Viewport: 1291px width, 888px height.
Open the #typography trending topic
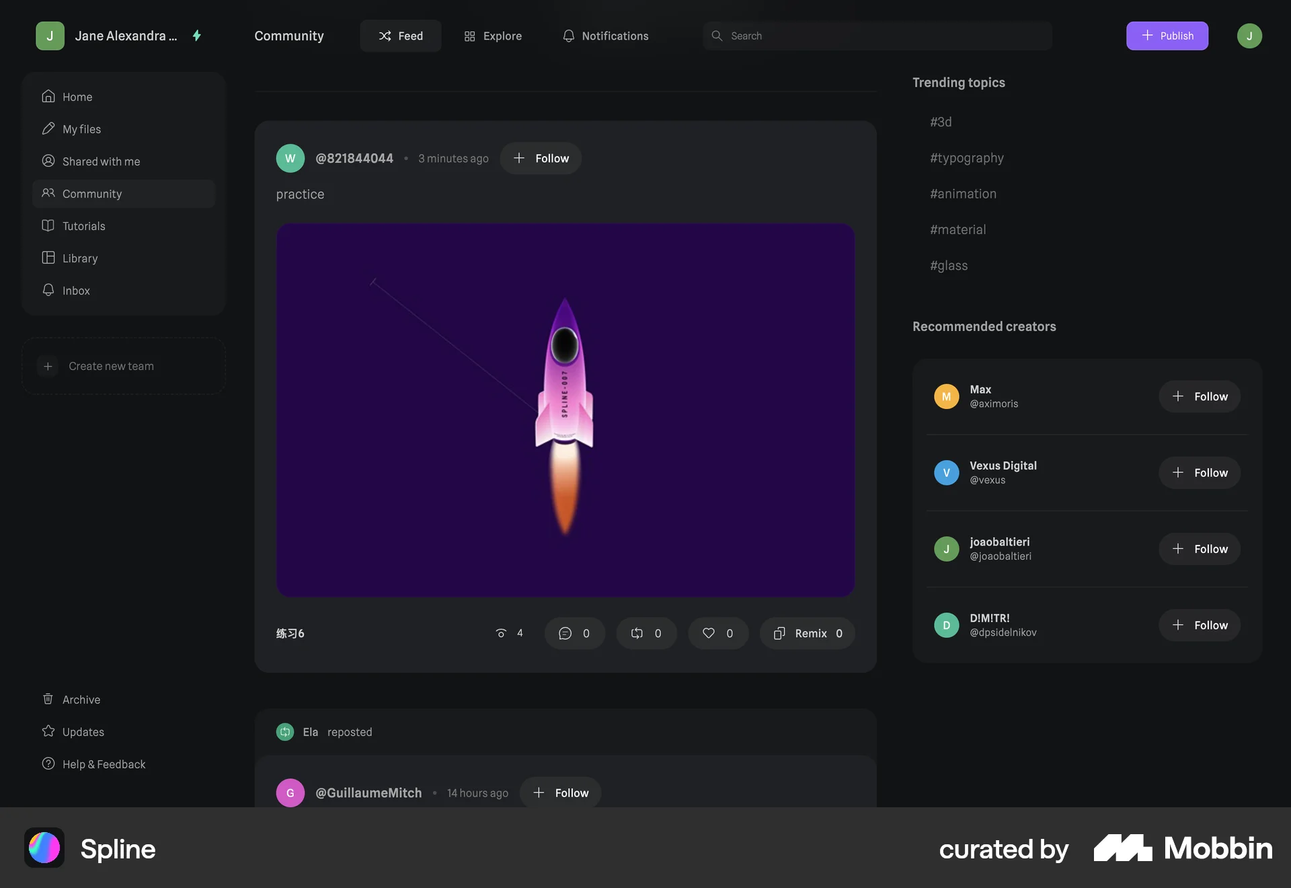(x=966, y=157)
